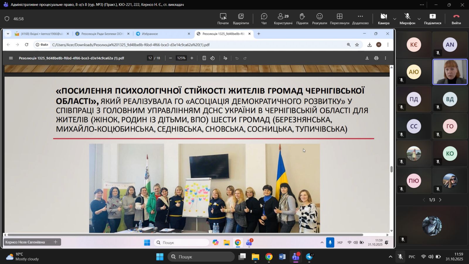Image resolution: width=469 pixels, height=264 pixels.
Task: Open Переглянути view options
Action: pos(339,19)
